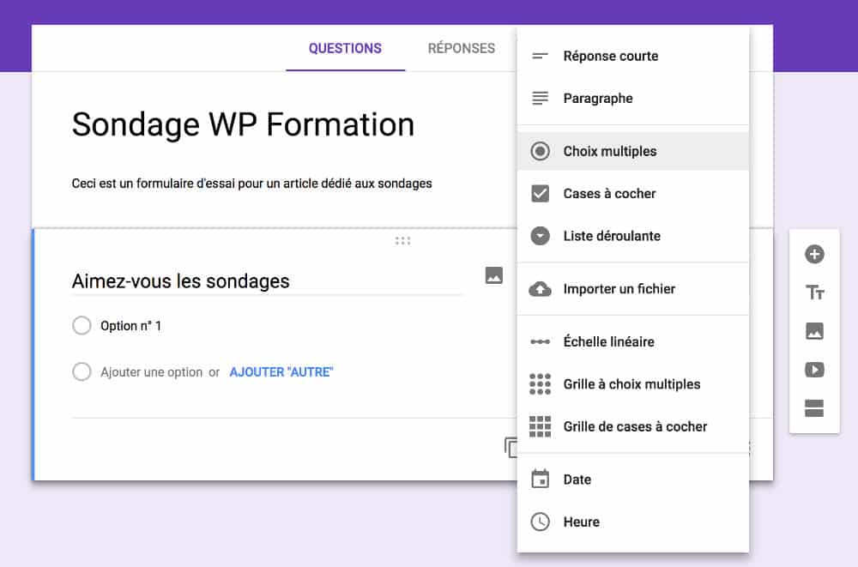Select the Option n° 1 radio button

coord(82,325)
